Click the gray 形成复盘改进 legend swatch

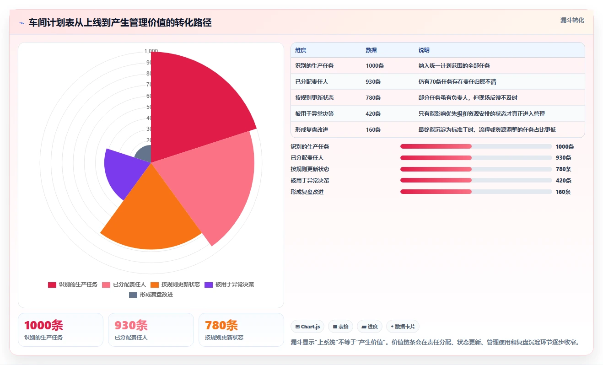point(133,295)
